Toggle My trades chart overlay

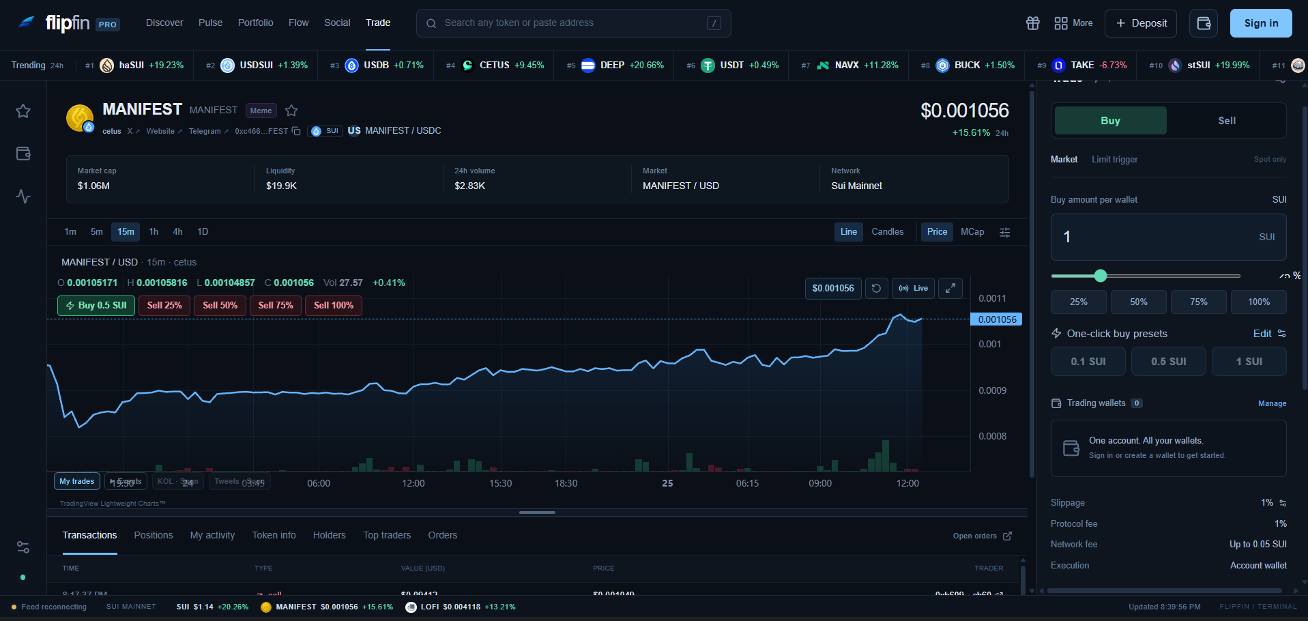coord(77,481)
